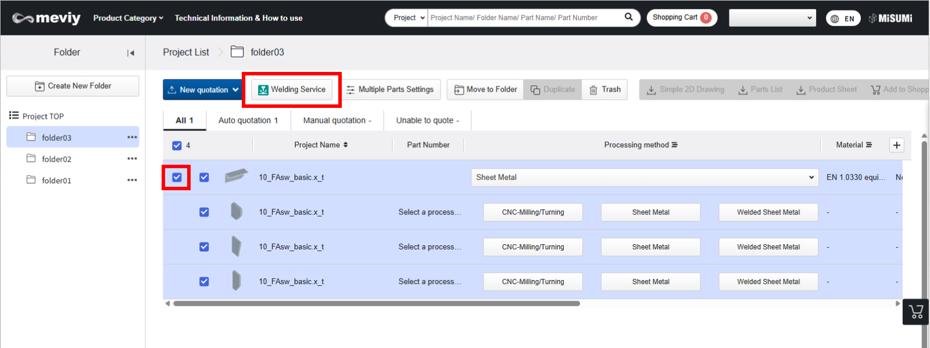Open floating shopping cart icon

915,311
